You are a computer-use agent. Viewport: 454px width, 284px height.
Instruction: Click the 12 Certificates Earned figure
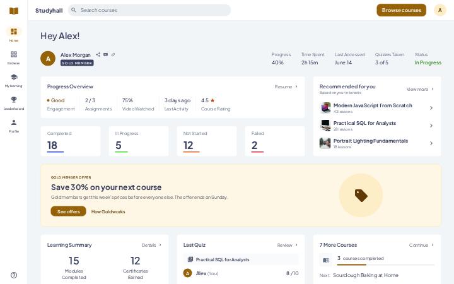point(135,261)
